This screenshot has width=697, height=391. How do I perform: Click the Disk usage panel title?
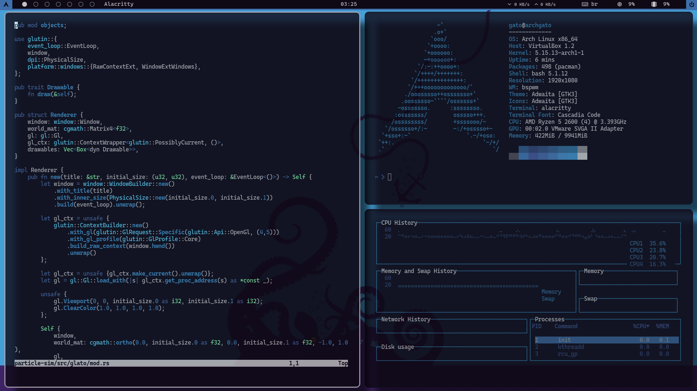point(397,347)
